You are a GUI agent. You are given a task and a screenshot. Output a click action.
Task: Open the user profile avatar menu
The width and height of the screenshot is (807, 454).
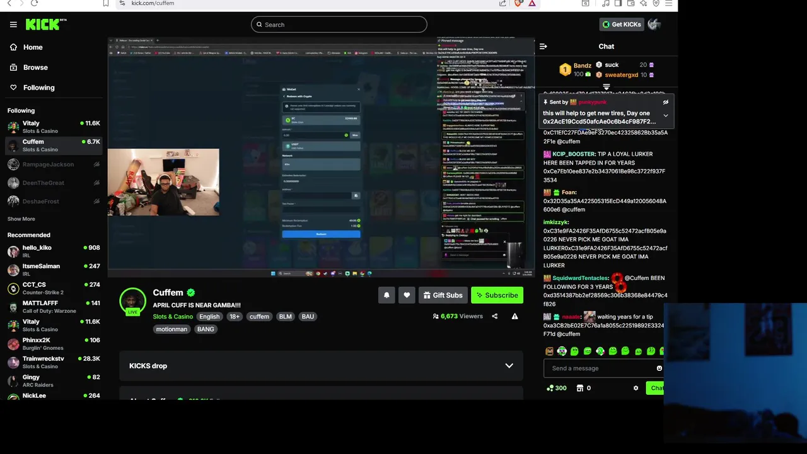click(654, 25)
